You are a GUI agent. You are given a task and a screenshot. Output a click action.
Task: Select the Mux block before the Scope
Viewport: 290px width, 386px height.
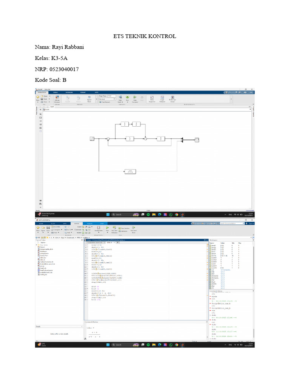[182, 140]
